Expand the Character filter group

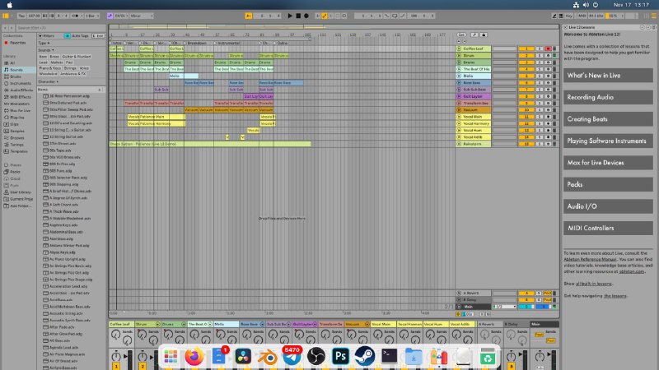coord(48,81)
